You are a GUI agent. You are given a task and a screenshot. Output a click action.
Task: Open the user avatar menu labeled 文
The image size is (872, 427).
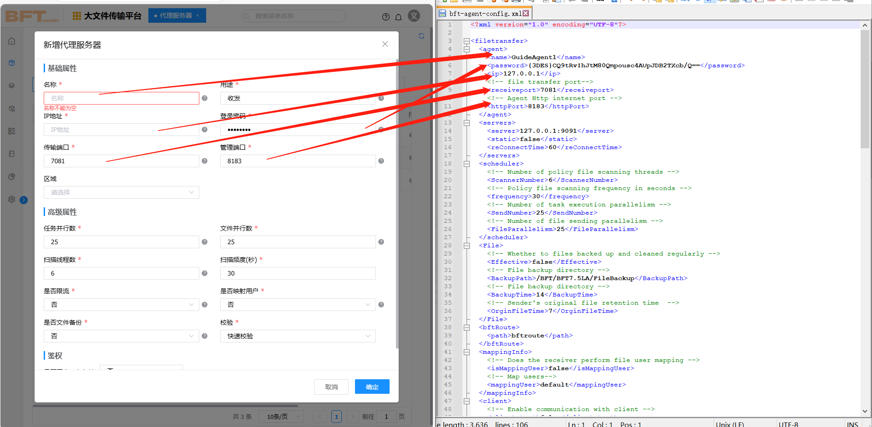click(414, 16)
